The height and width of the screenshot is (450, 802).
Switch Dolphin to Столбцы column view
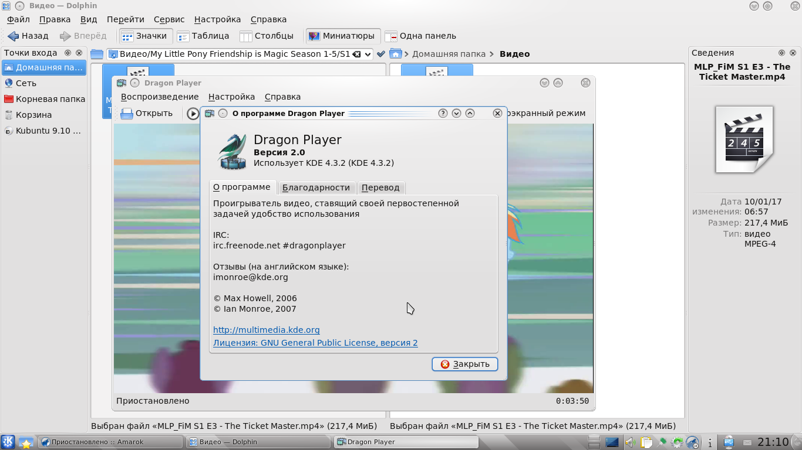pyautogui.click(x=267, y=36)
